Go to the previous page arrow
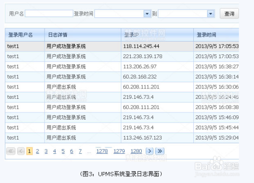The height and width of the screenshot is (183, 254). coord(21,151)
